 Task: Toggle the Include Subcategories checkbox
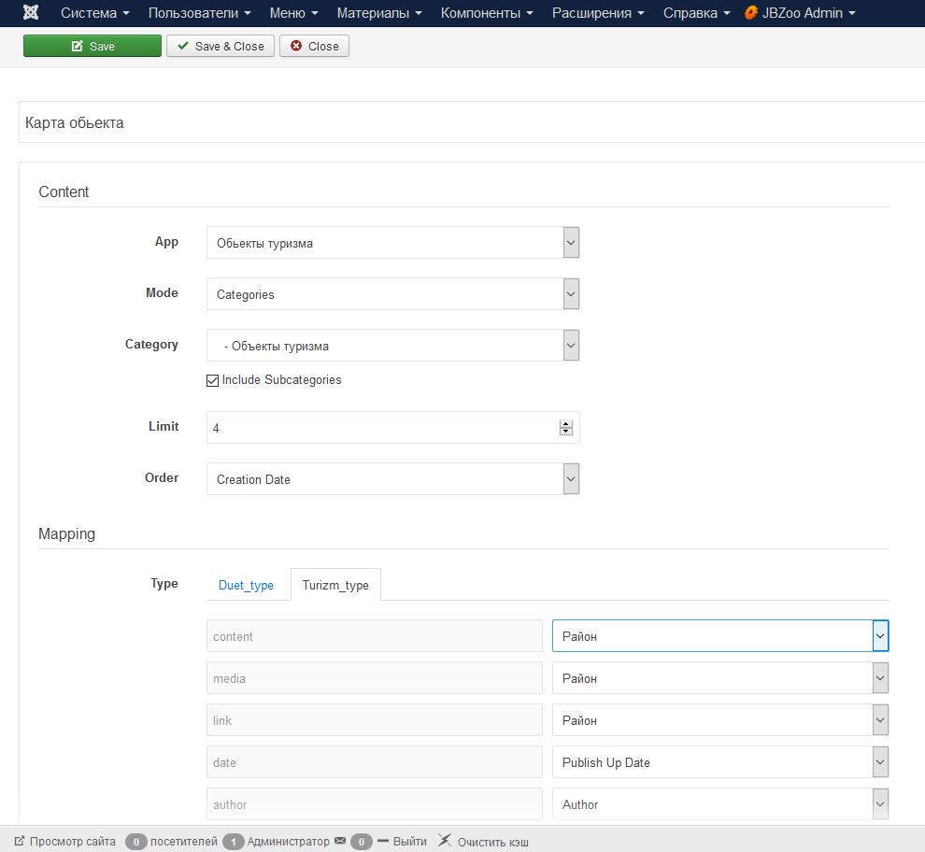click(x=213, y=381)
